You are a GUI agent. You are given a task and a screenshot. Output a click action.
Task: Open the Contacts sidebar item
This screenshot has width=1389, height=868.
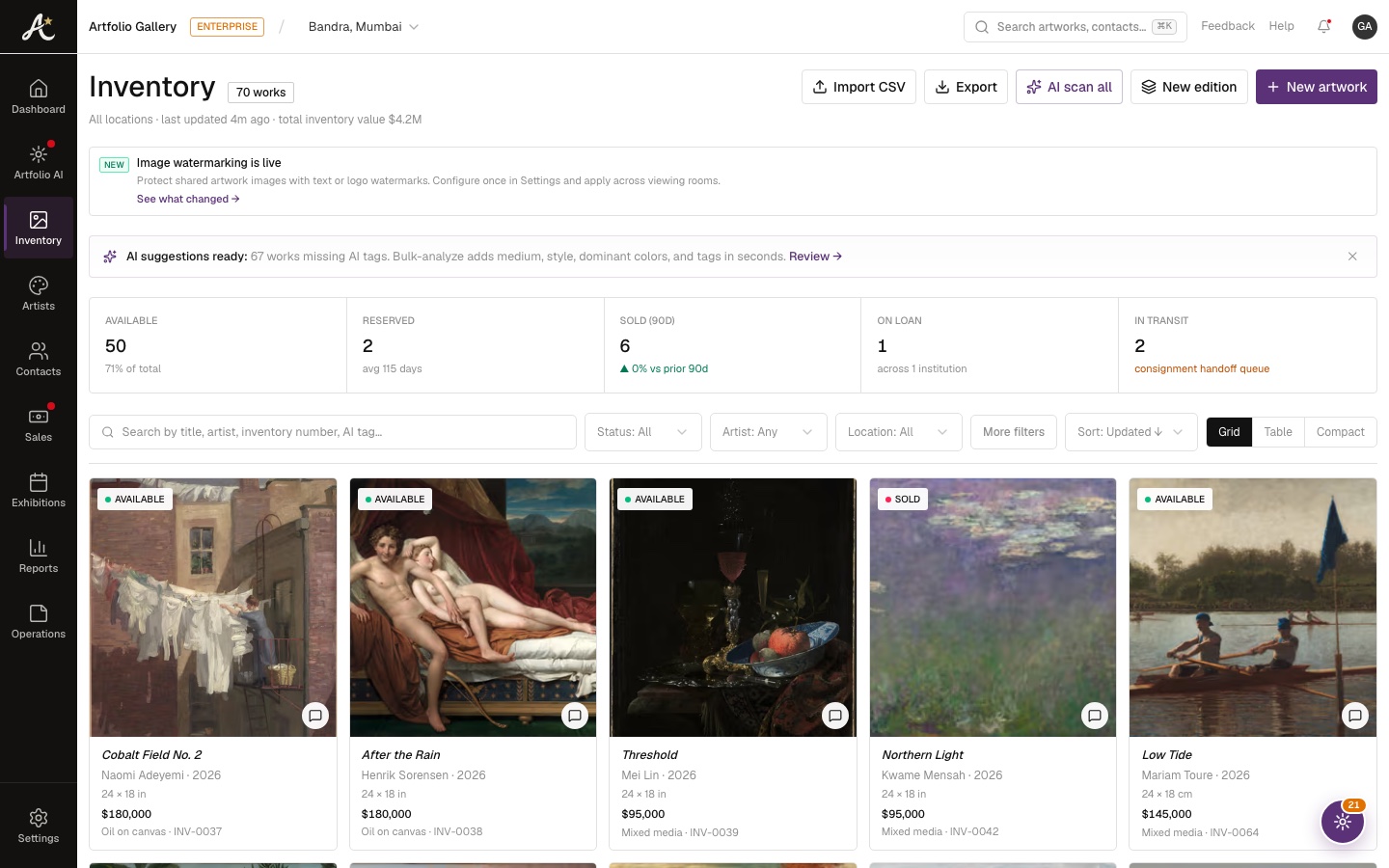[x=39, y=359]
